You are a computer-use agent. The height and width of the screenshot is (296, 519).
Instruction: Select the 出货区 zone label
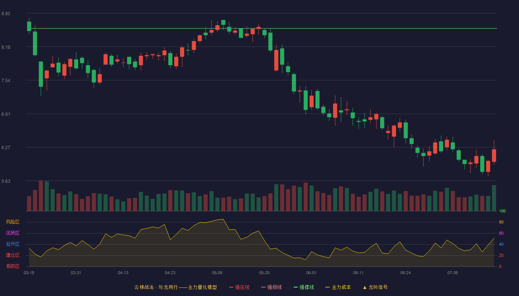[x=13, y=233]
